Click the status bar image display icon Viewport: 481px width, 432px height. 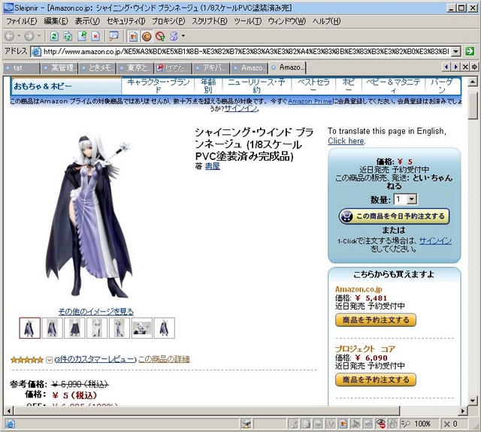click(x=343, y=424)
